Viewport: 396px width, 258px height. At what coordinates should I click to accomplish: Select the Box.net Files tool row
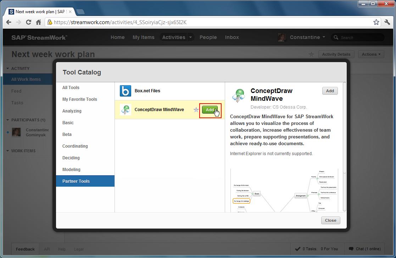click(x=170, y=91)
